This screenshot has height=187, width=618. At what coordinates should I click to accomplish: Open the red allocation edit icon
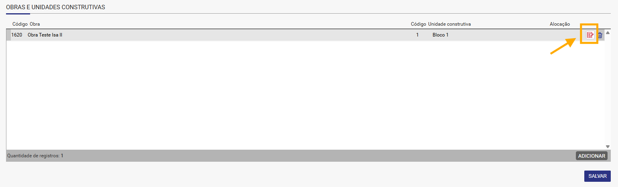click(590, 35)
